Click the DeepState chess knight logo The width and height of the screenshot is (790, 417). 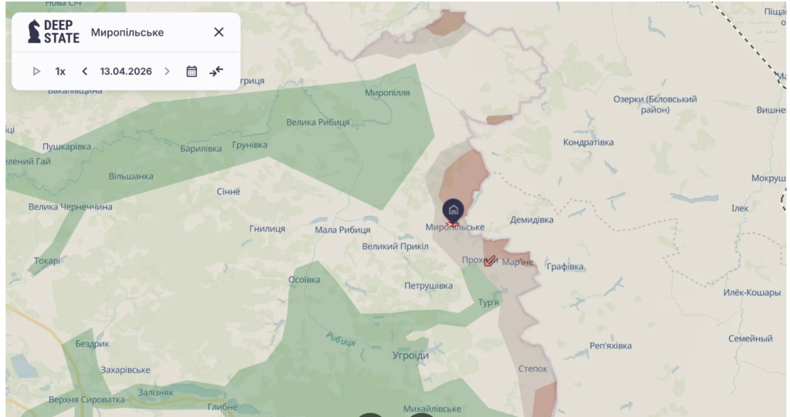click(x=34, y=32)
